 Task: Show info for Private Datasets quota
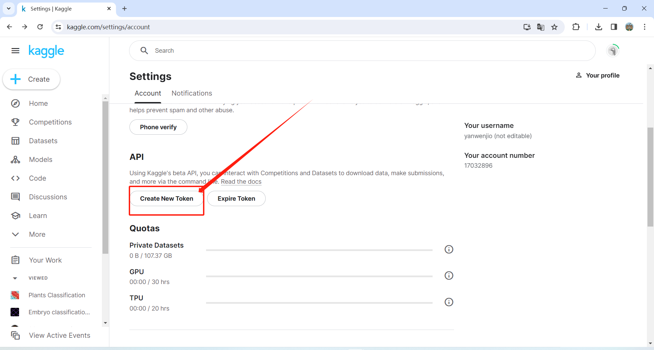(449, 249)
